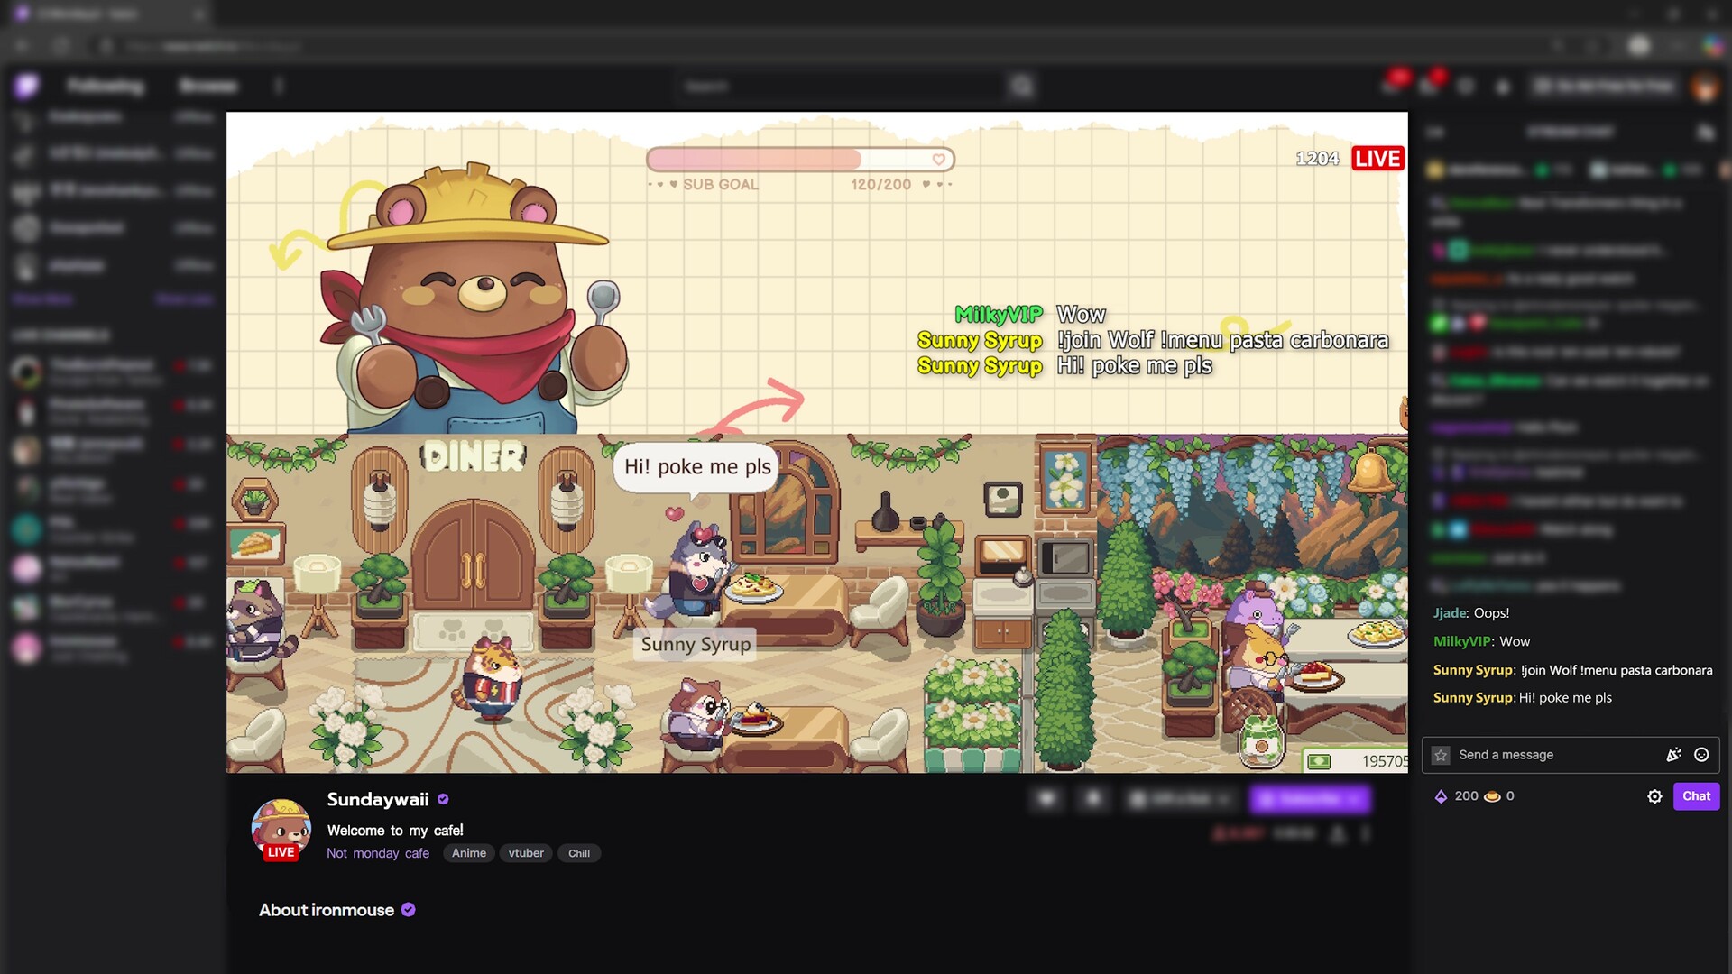This screenshot has width=1732, height=974.
Task: Toggle the LIVE indicator on the player
Action: (x=1378, y=158)
